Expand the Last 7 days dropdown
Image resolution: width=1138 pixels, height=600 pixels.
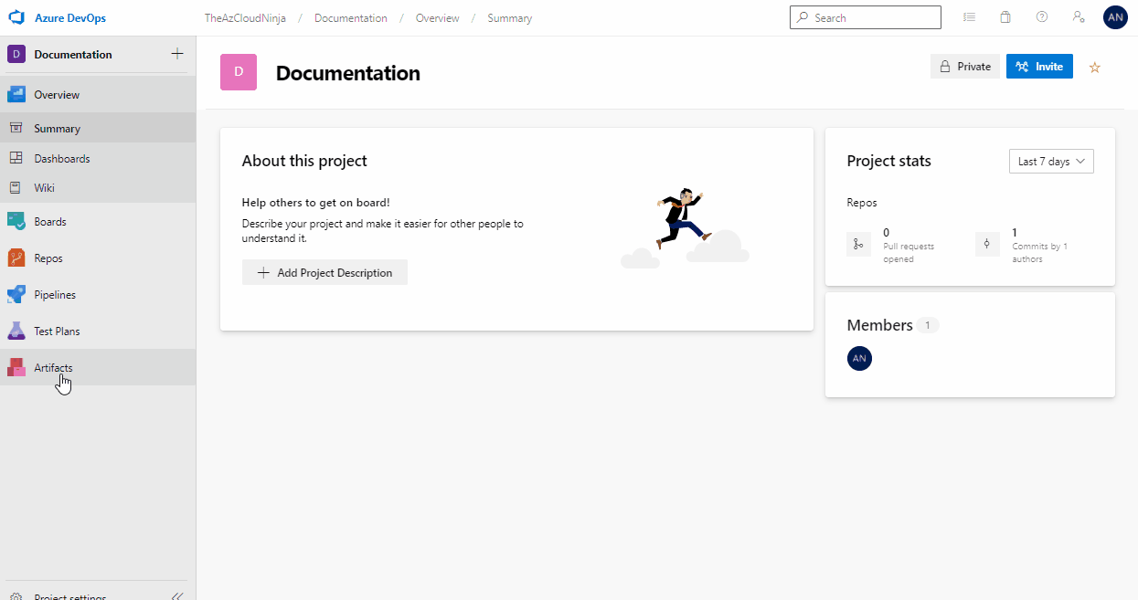tap(1051, 162)
